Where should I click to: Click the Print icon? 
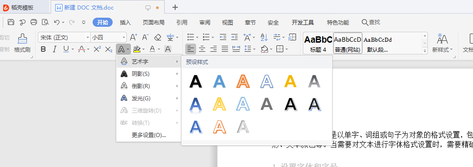click(x=34, y=22)
